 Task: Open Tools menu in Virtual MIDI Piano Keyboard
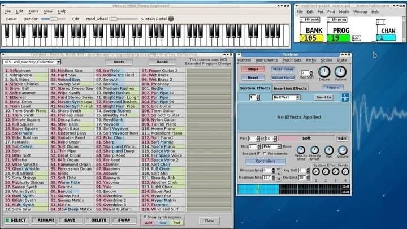pos(33,11)
